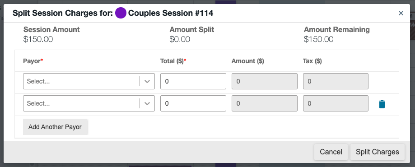This screenshot has width=415, height=167.
Task: Click the chevron arrow in second Payor row
Action: pyautogui.click(x=147, y=103)
